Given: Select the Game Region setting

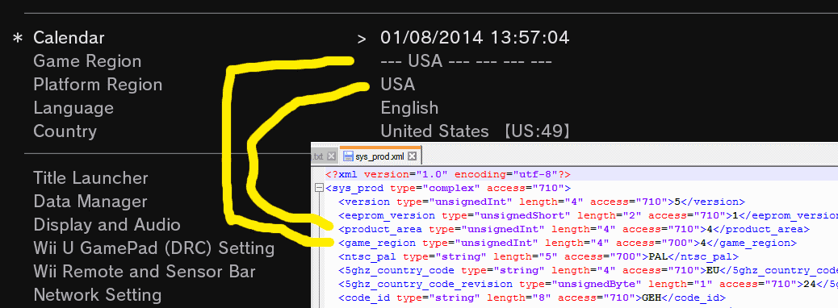Looking at the screenshot, I should pos(87,61).
